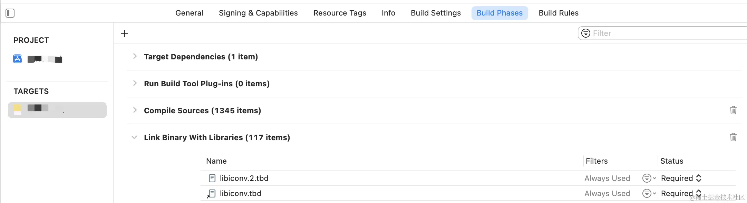The width and height of the screenshot is (747, 203).
Task: Delete the Compile Sources phase via trash icon
Action: (x=733, y=110)
